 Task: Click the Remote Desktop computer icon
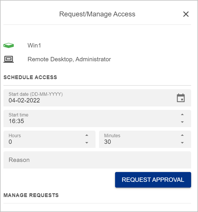tap(9, 59)
